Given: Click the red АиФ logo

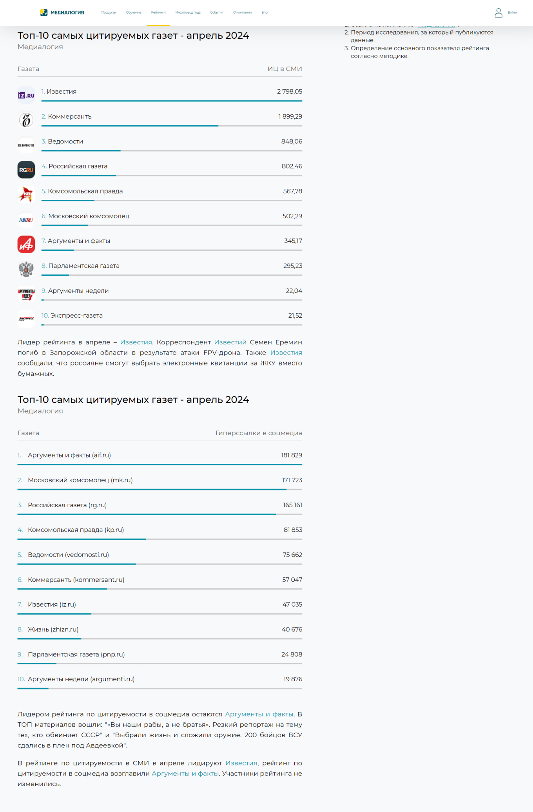Looking at the screenshot, I should click(x=26, y=244).
